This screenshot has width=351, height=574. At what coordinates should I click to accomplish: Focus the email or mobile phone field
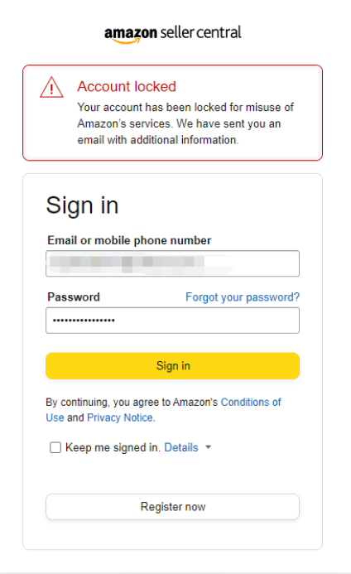[172, 263]
